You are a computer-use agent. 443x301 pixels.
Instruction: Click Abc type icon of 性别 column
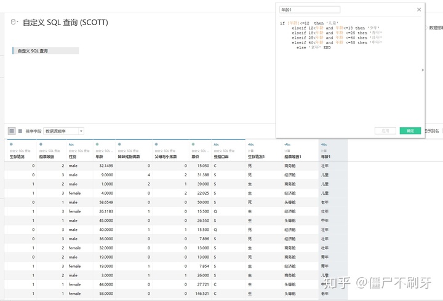[71, 144]
